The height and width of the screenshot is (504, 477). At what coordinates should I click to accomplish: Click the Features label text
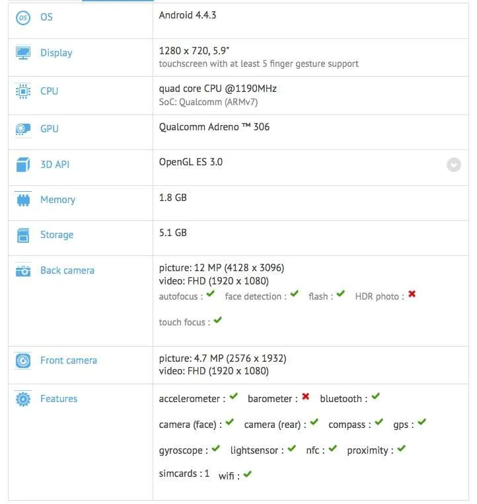coord(59,399)
